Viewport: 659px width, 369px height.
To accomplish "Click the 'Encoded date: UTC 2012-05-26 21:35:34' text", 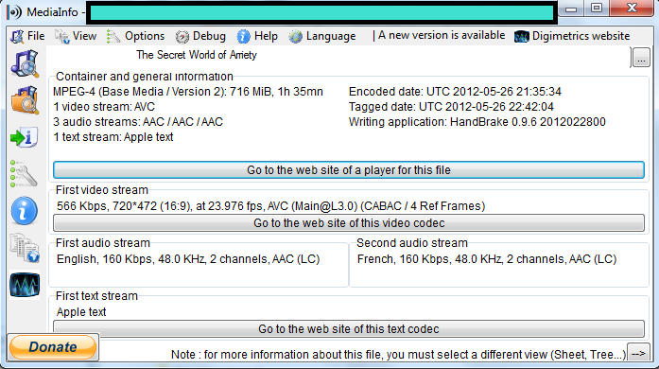I will point(455,92).
